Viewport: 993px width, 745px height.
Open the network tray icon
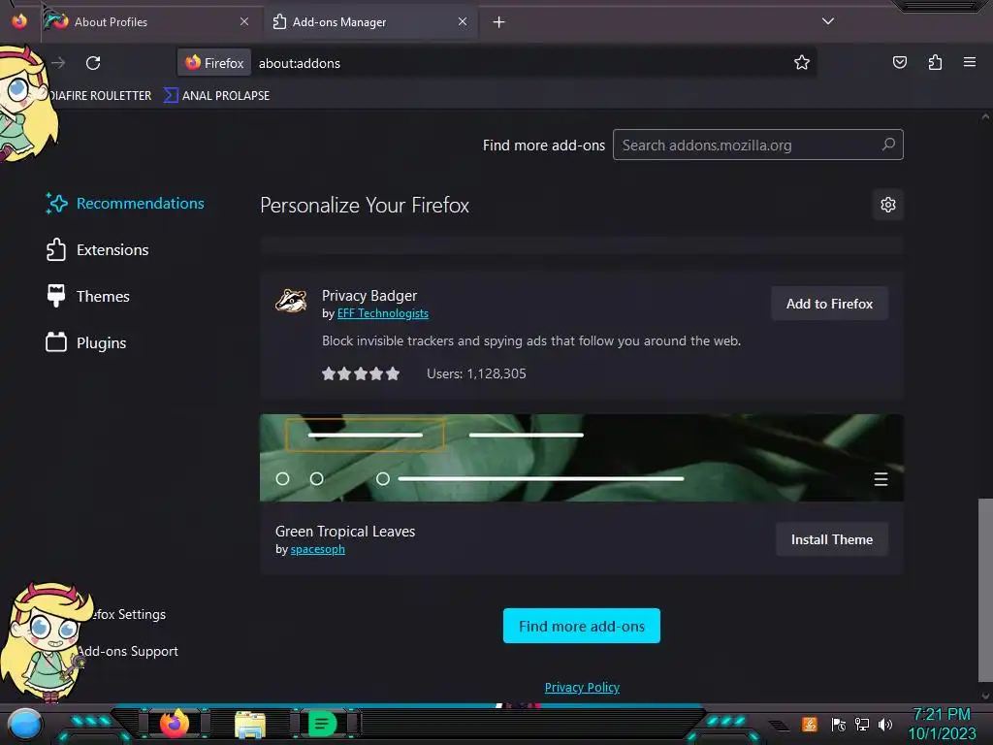pyautogui.click(x=861, y=724)
